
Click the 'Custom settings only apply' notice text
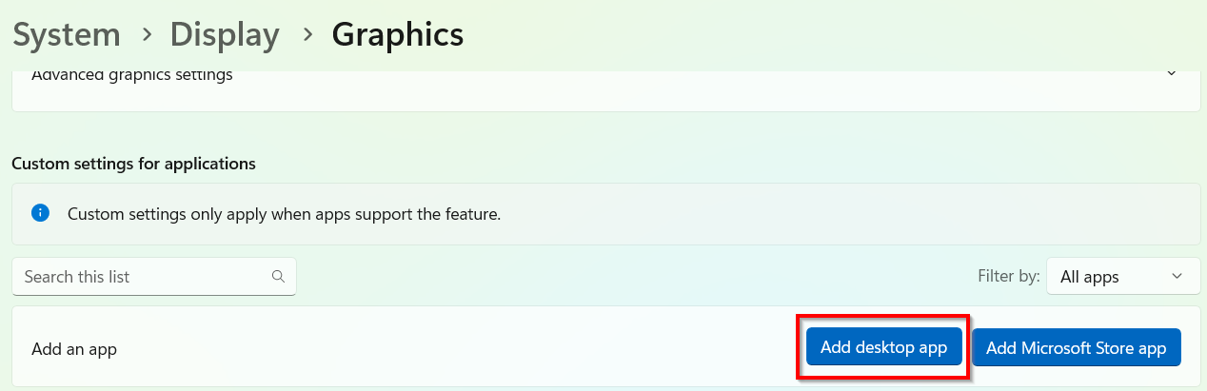(x=284, y=214)
